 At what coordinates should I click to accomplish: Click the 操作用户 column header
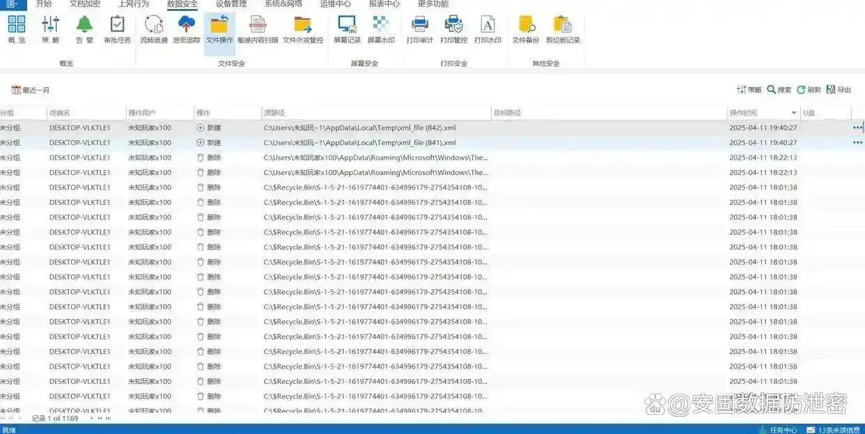tap(159, 113)
